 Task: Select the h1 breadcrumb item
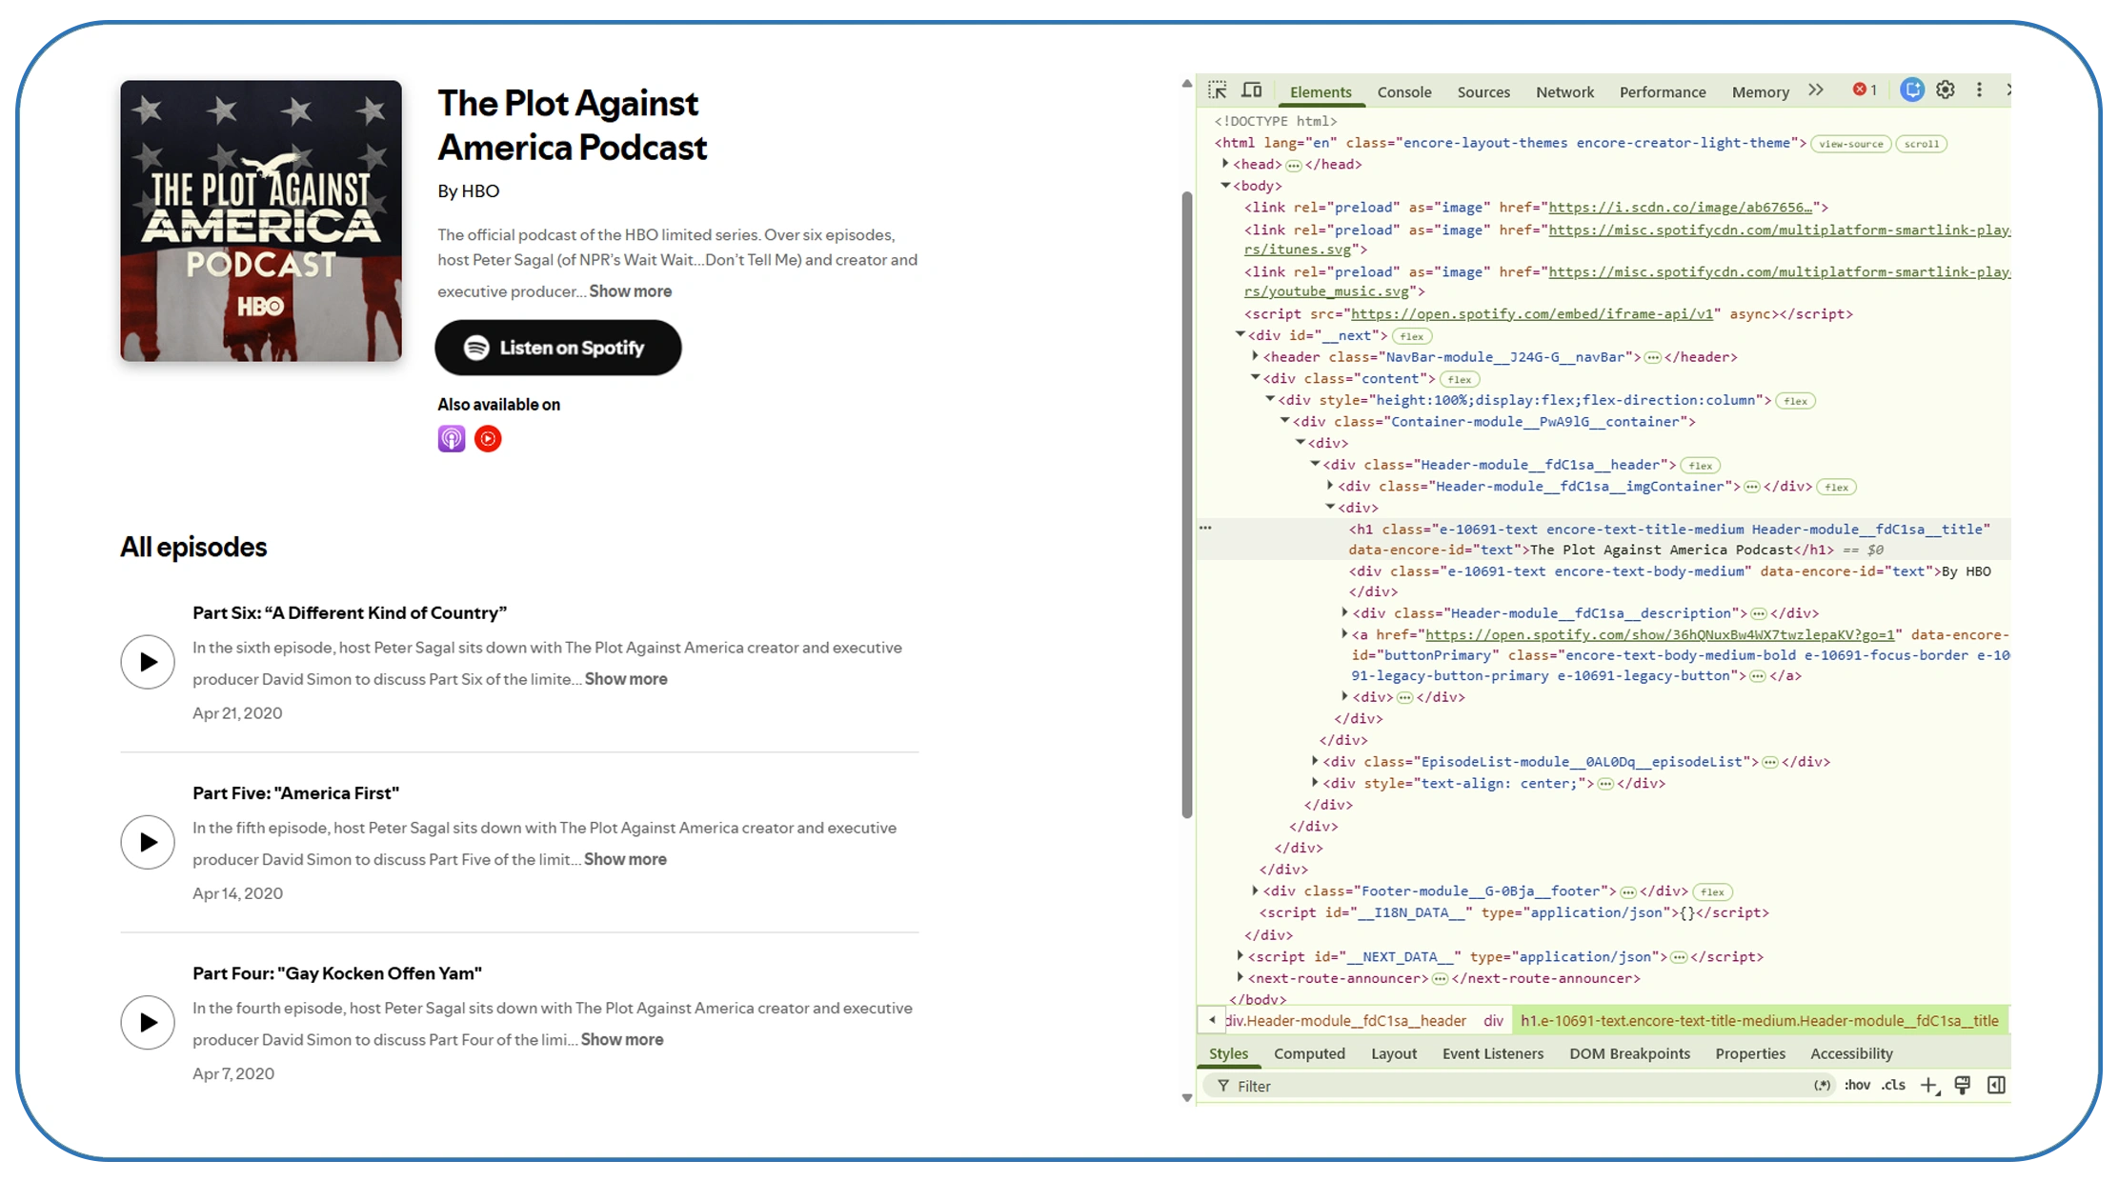(x=1760, y=1021)
